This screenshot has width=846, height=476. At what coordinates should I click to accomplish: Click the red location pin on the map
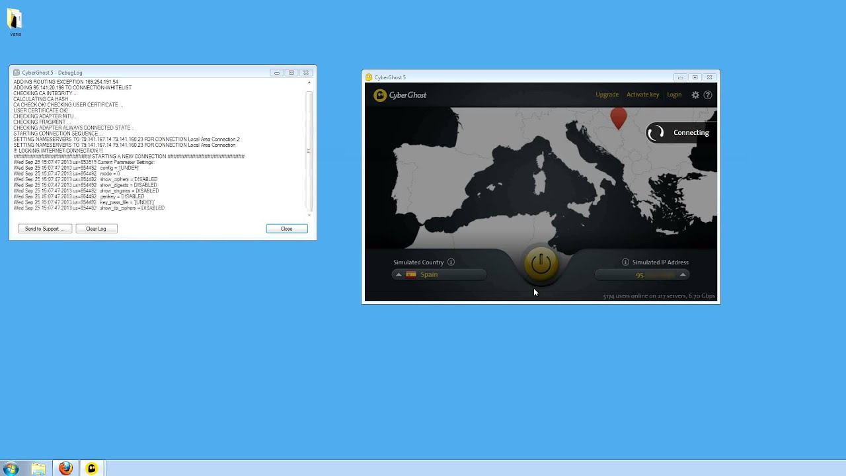pos(618,118)
